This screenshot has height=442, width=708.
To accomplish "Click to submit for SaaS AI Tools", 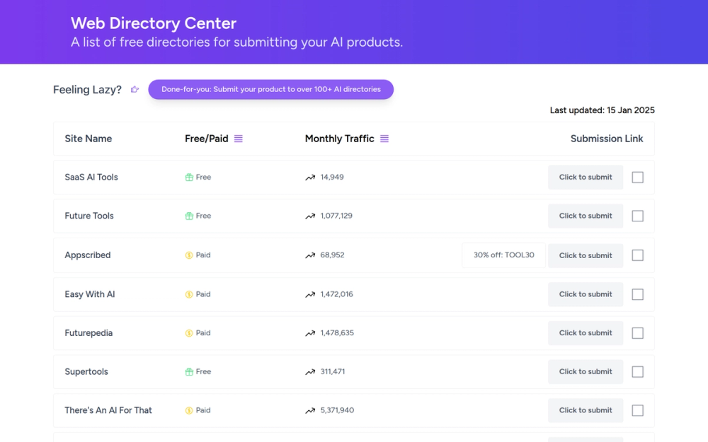I will [x=586, y=178].
